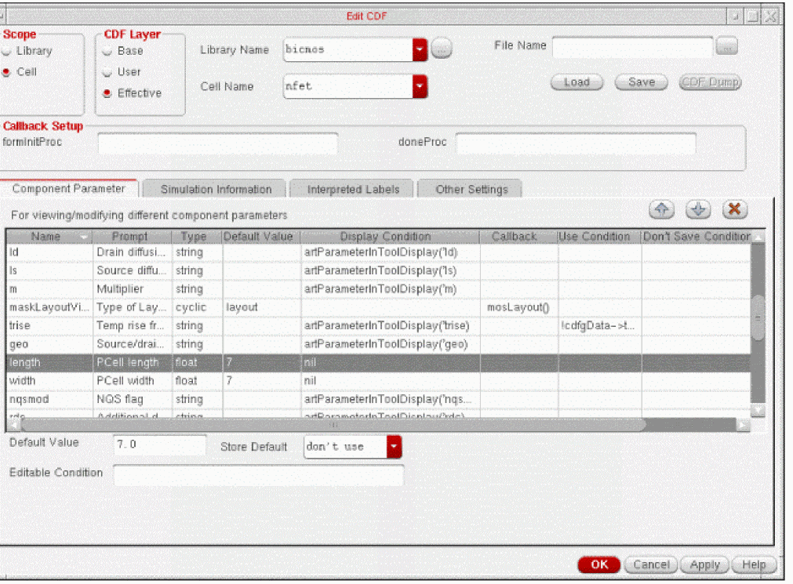Open the Interpreted Labels tab

(x=353, y=189)
